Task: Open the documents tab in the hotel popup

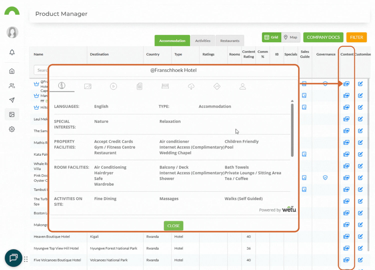Action: click(139, 86)
